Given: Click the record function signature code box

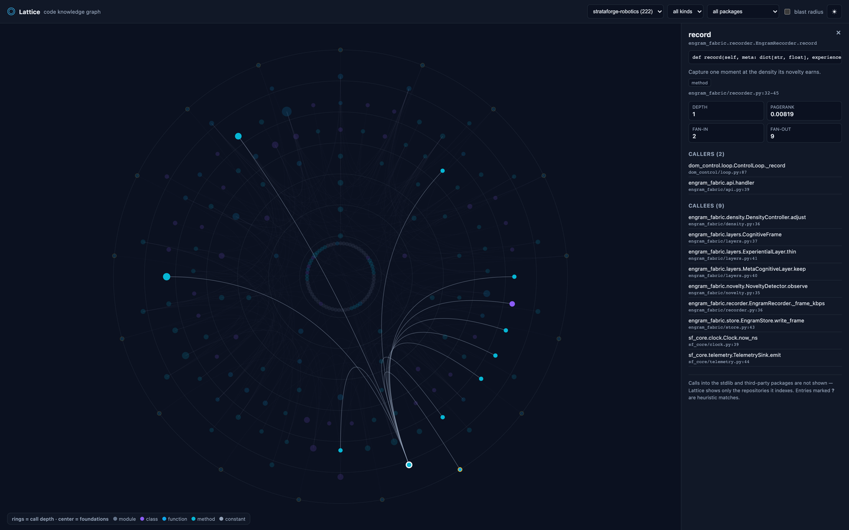Looking at the screenshot, I should [765, 57].
